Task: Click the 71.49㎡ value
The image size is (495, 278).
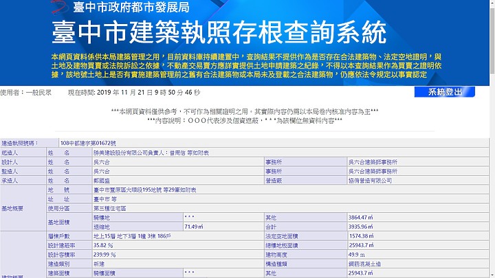Action: [x=194, y=227]
